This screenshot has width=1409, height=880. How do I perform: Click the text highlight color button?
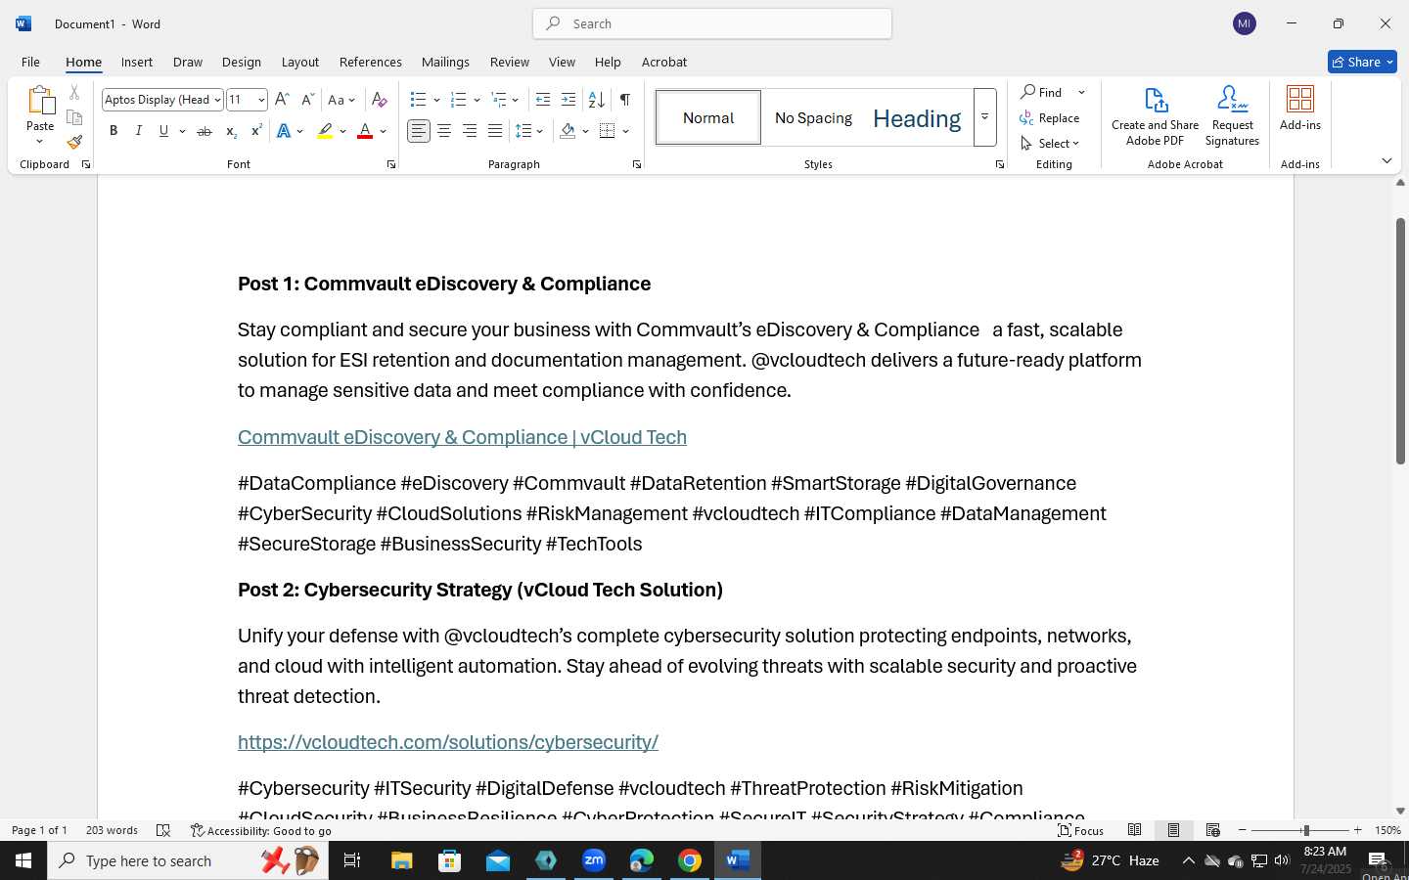(x=325, y=131)
